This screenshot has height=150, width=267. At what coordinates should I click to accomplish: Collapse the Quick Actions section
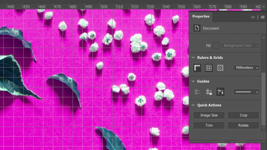pos(193,105)
